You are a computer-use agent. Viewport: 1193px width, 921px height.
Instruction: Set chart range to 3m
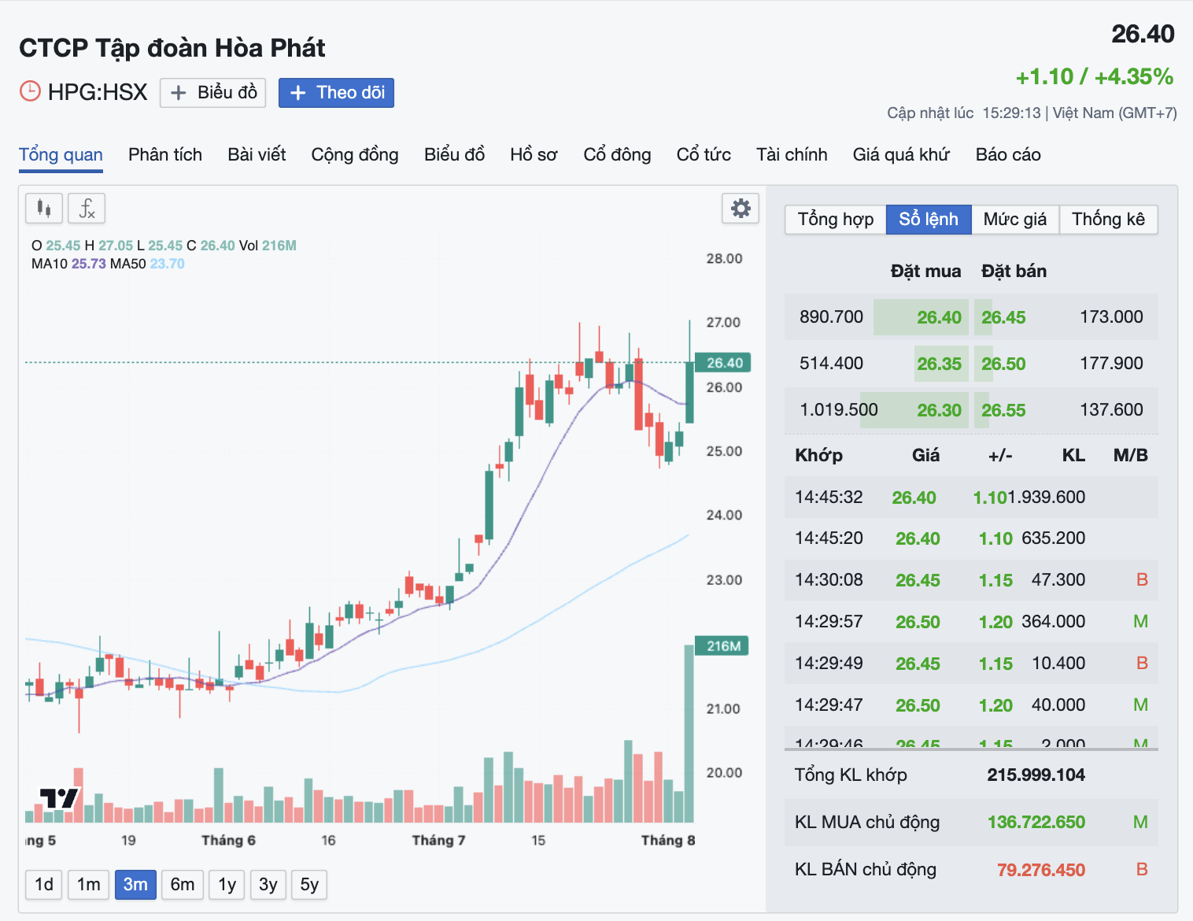[135, 885]
